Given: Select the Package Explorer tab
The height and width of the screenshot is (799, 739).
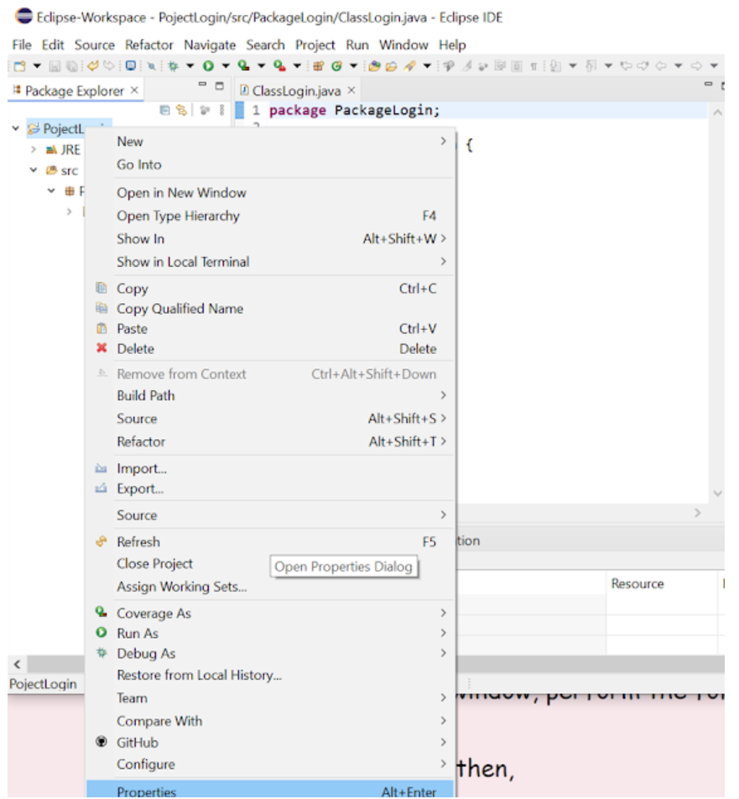Looking at the screenshot, I should pos(75,91).
